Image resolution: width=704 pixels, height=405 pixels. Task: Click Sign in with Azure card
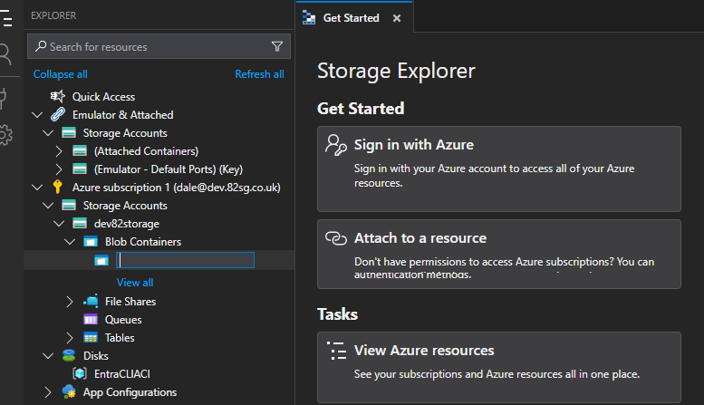tap(498, 169)
